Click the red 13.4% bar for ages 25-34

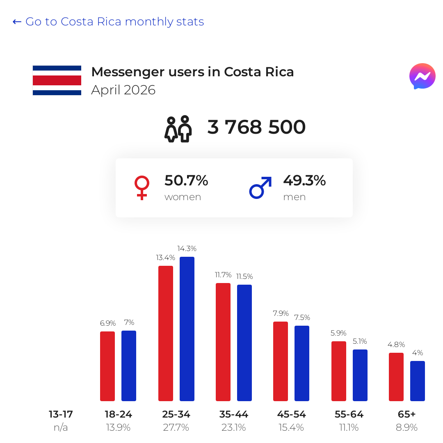tap(166, 333)
